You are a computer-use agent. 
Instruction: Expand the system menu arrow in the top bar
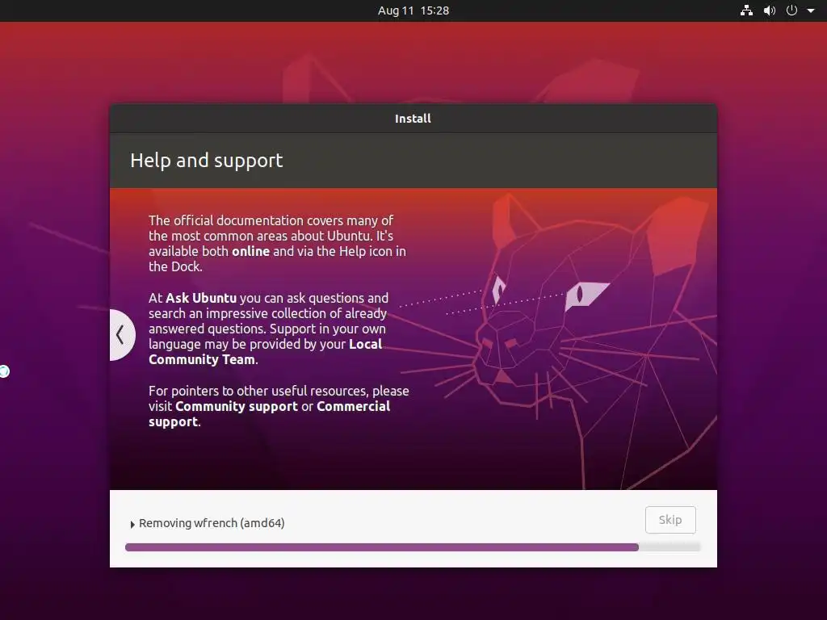click(x=811, y=10)
